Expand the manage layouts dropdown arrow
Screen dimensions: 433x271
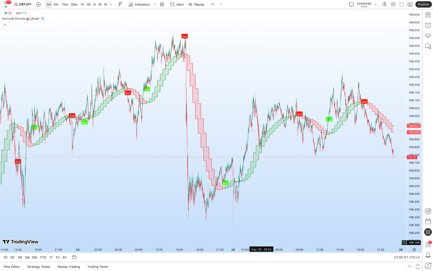tap(376, 4)
